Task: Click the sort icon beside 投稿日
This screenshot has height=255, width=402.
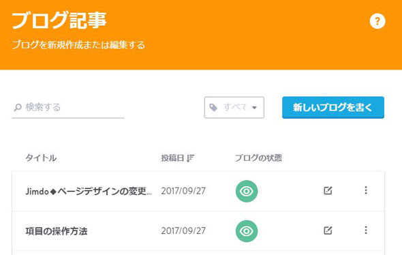Action: [191, 158]
